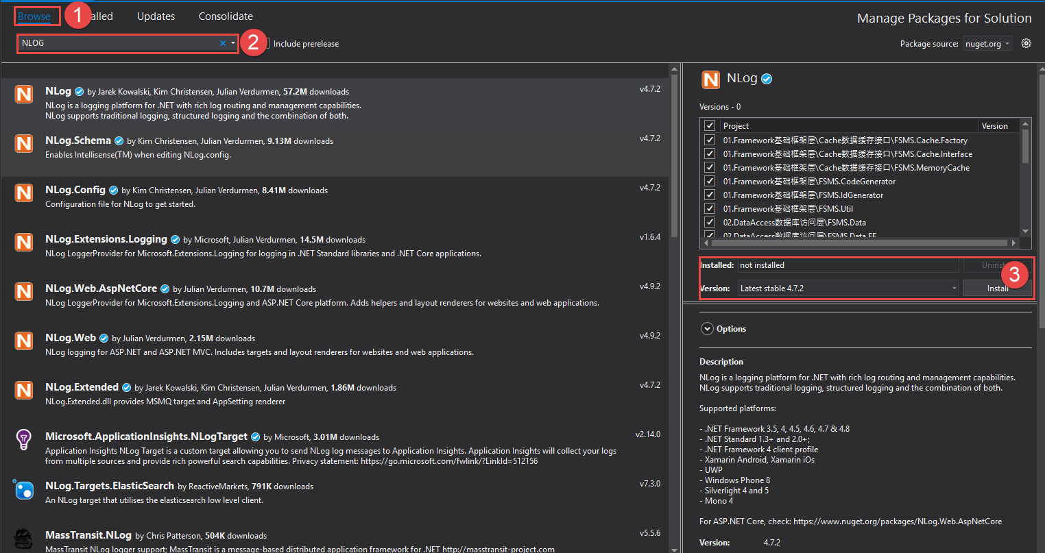Screen dimensions: 1045x553
Task: Click the NLog.Extended package icon
Action: (x=24, y=390)
